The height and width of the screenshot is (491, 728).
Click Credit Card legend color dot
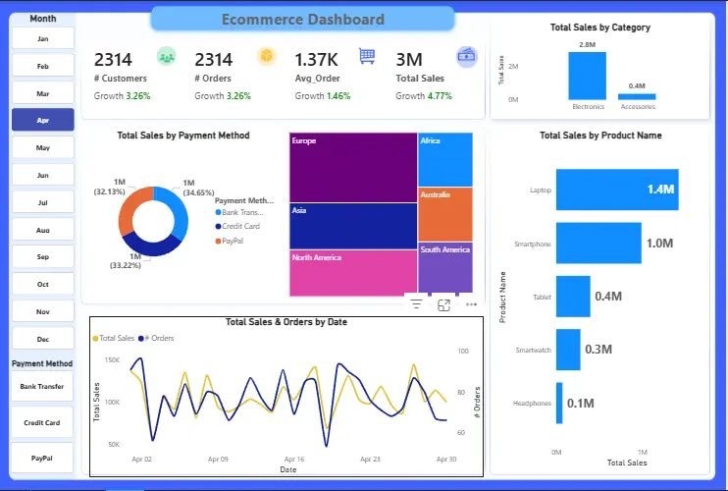(218, 227)
